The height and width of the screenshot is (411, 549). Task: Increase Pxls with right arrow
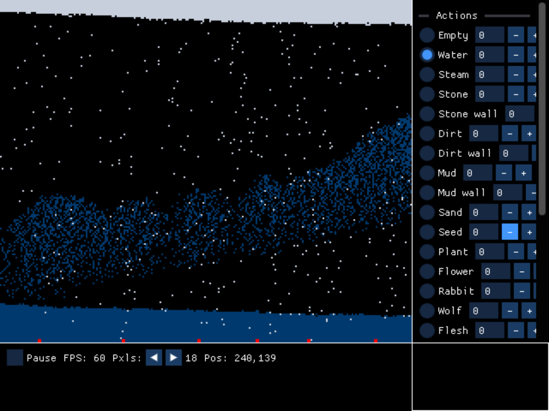(x=173, y=357)
